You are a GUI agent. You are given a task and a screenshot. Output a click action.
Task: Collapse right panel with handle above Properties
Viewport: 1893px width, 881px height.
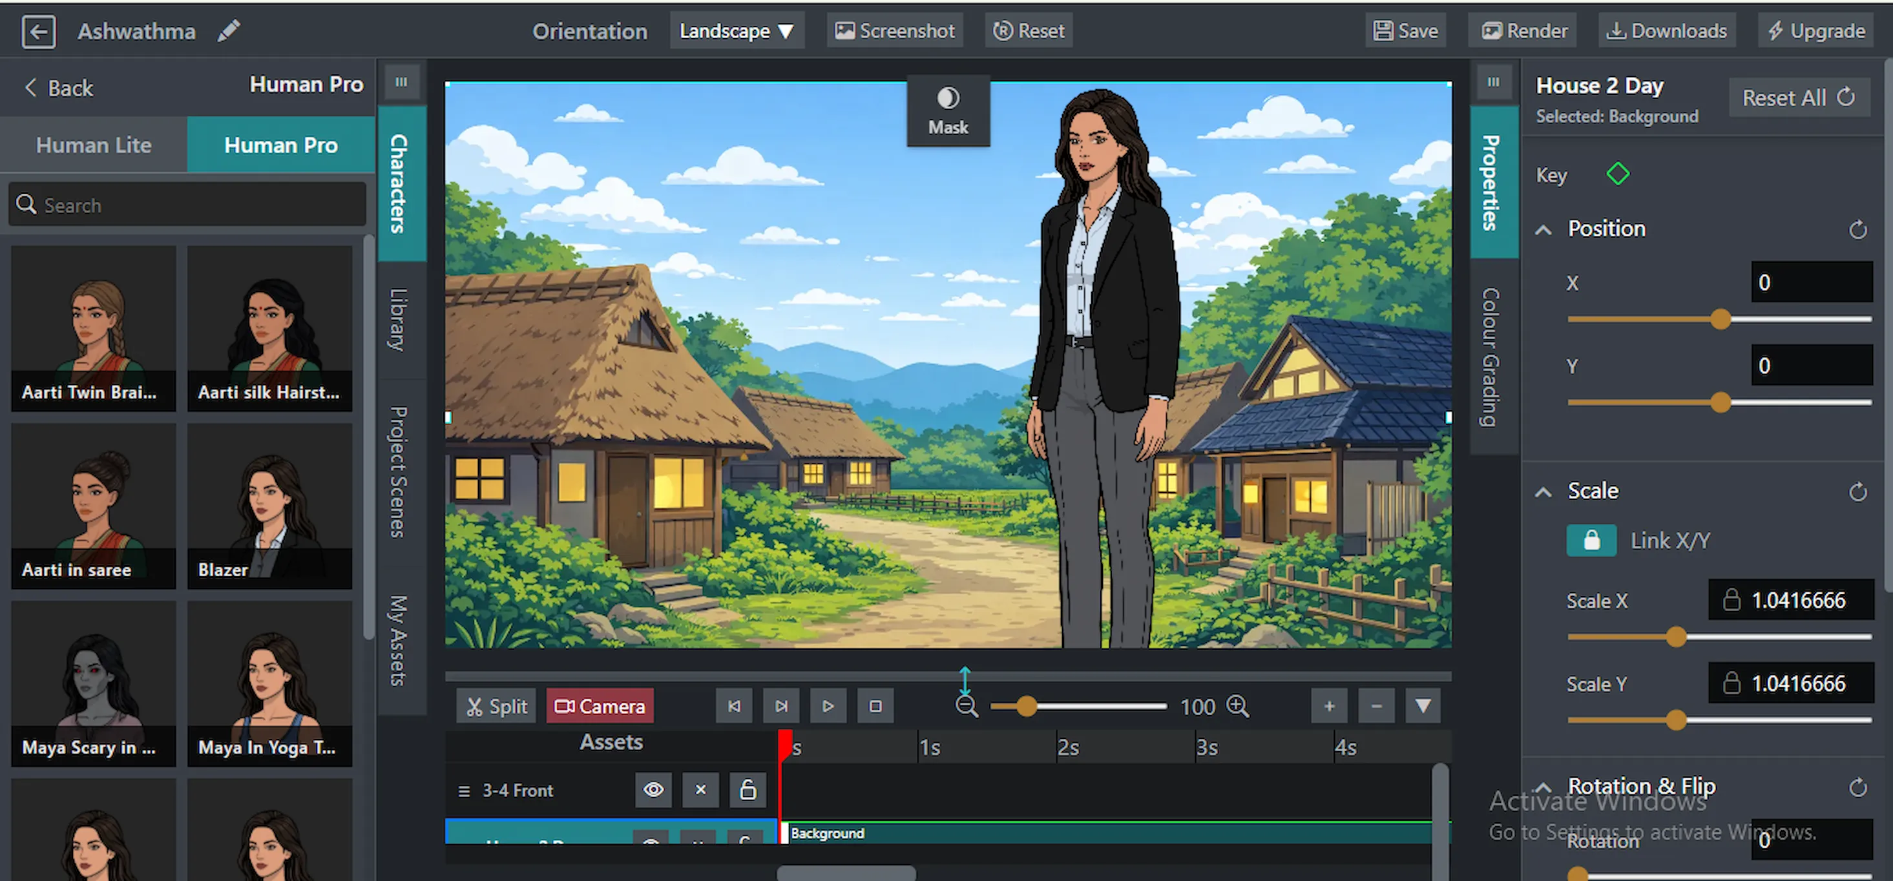click(x=1493, y=81)
